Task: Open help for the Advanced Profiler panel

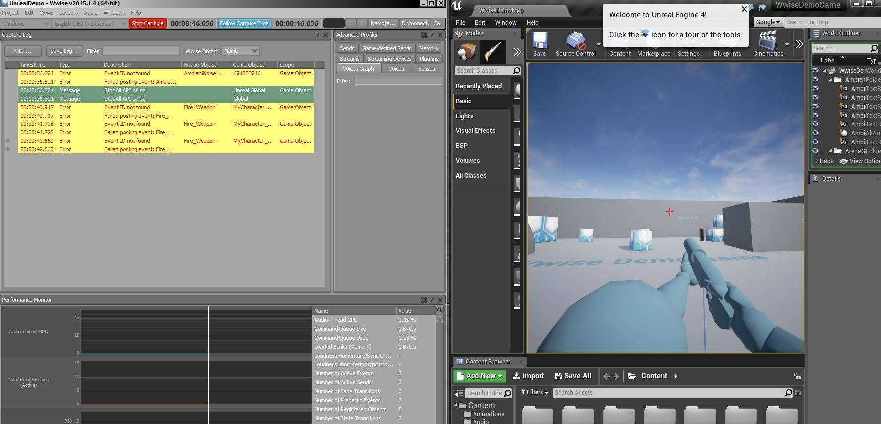Action: 432,35
